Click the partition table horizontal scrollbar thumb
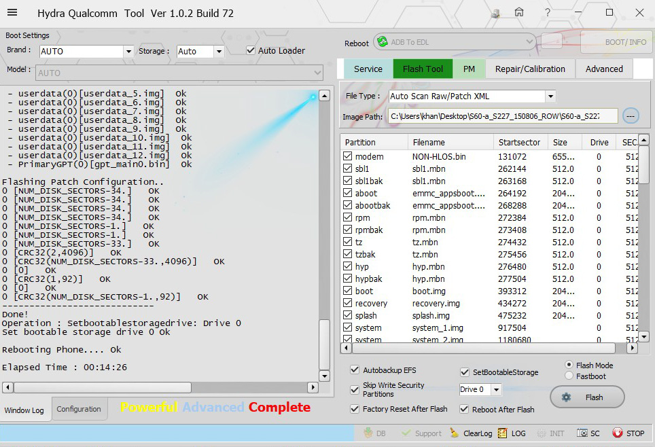The height and width of the screenshot is (447, 655). (x=483, y=348)
